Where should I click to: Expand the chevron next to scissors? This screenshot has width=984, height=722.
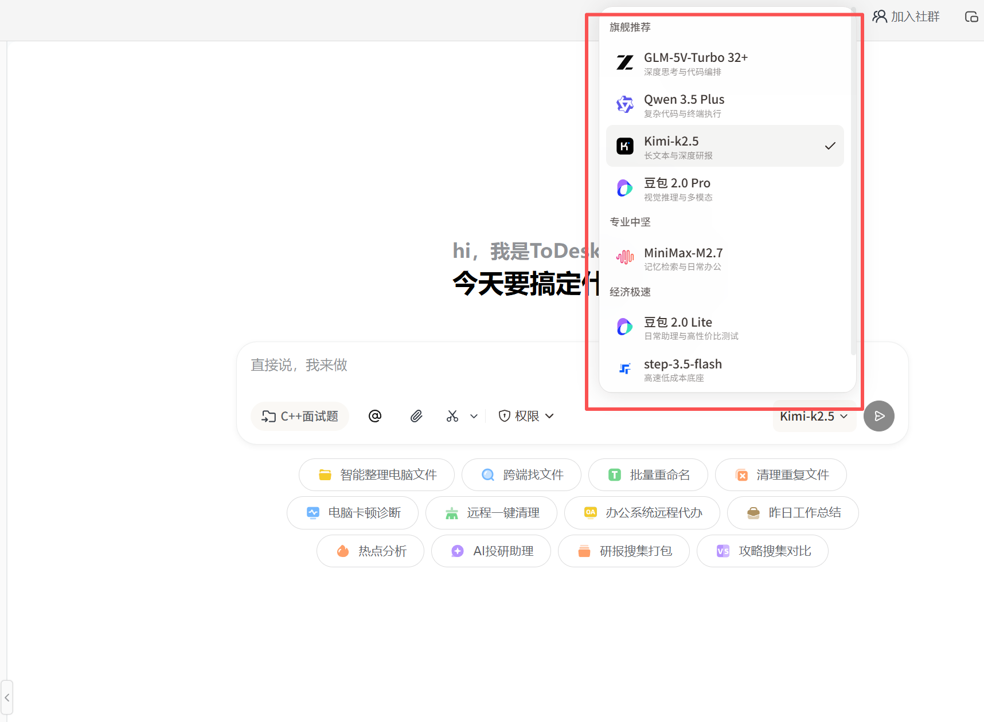(474, 417)
